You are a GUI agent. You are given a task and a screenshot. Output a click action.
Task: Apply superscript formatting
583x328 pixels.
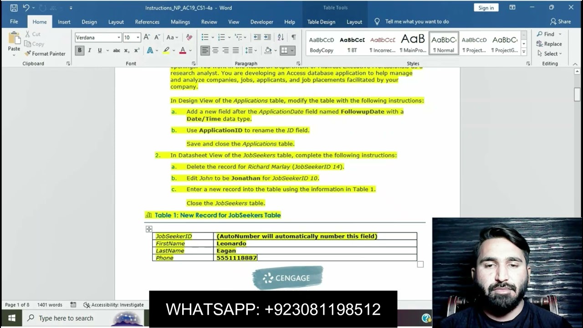pos(137,51)
